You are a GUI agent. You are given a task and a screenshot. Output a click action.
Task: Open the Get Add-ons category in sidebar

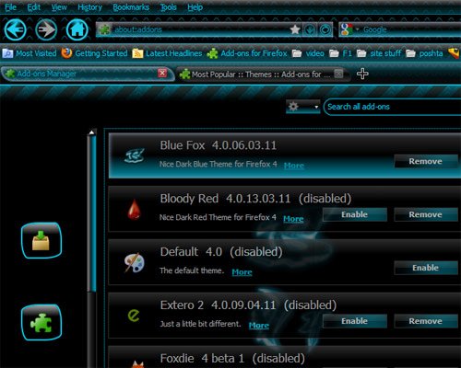pos(41,240)
